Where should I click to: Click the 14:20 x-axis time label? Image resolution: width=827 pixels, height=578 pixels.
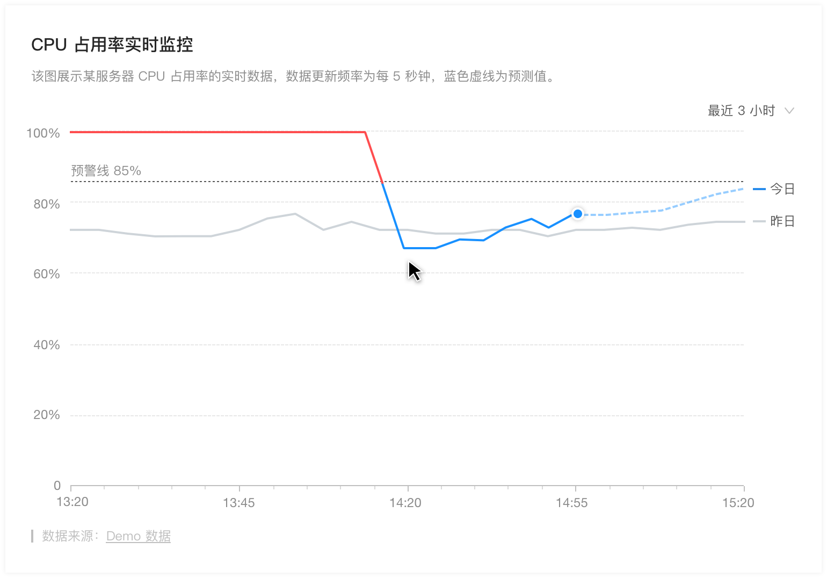405,503
